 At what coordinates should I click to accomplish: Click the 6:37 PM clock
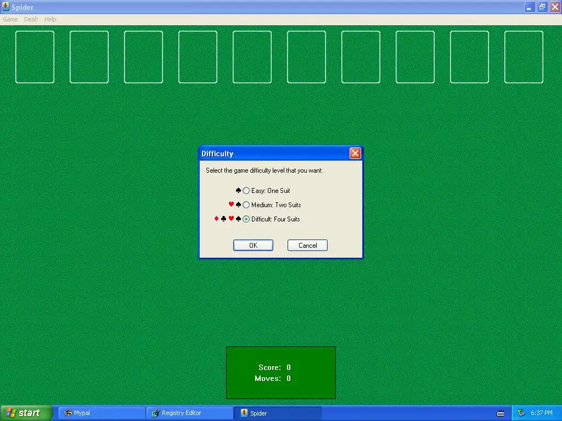[542, 413]
